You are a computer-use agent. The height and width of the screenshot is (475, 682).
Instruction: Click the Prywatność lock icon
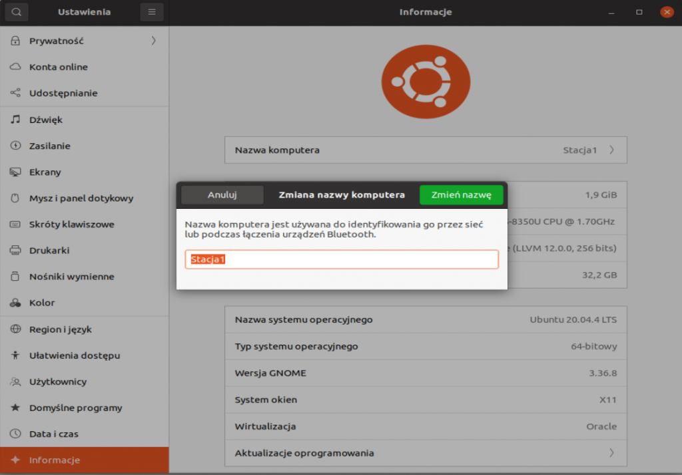click(x=15, y=41)
